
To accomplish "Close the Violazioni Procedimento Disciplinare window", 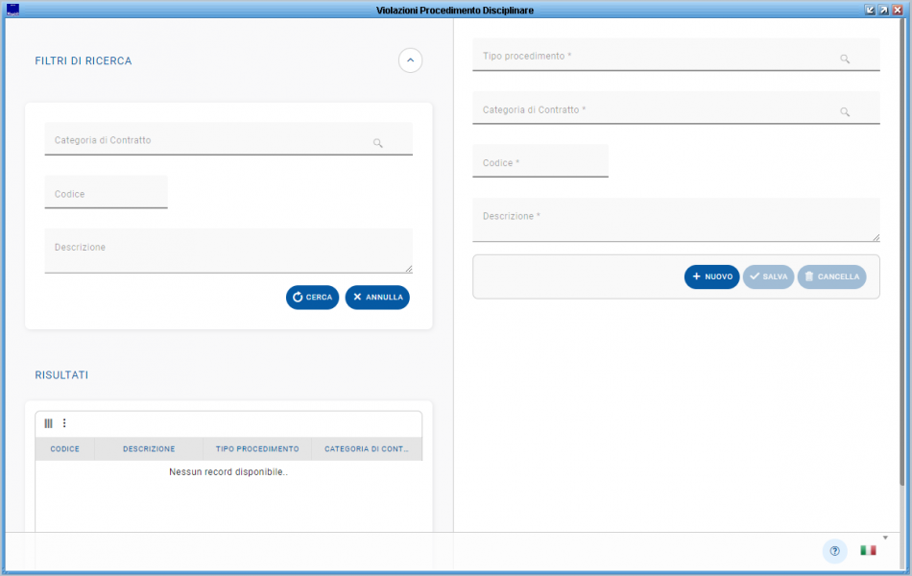I will 898,10.
